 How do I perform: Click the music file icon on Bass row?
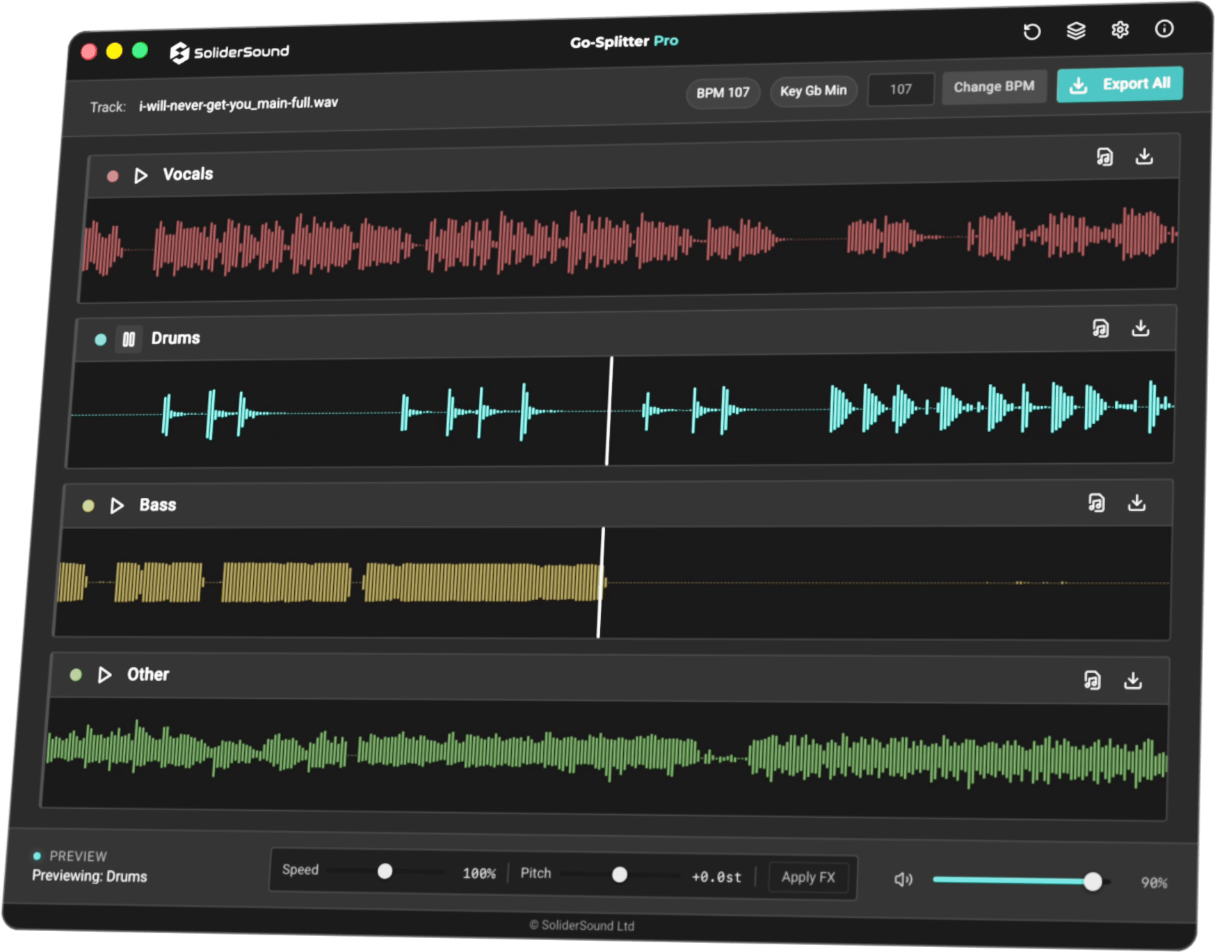pyautogui.click(x=1096, y=503)
